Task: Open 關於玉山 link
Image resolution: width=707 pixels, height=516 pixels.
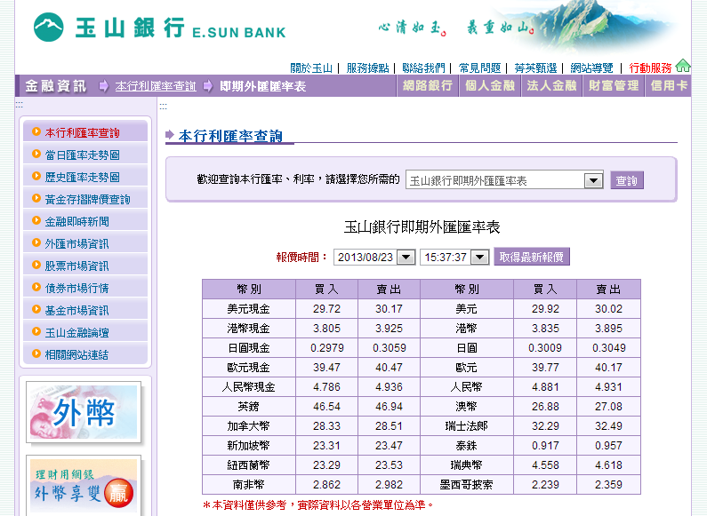Action: (x=311, y=68)
